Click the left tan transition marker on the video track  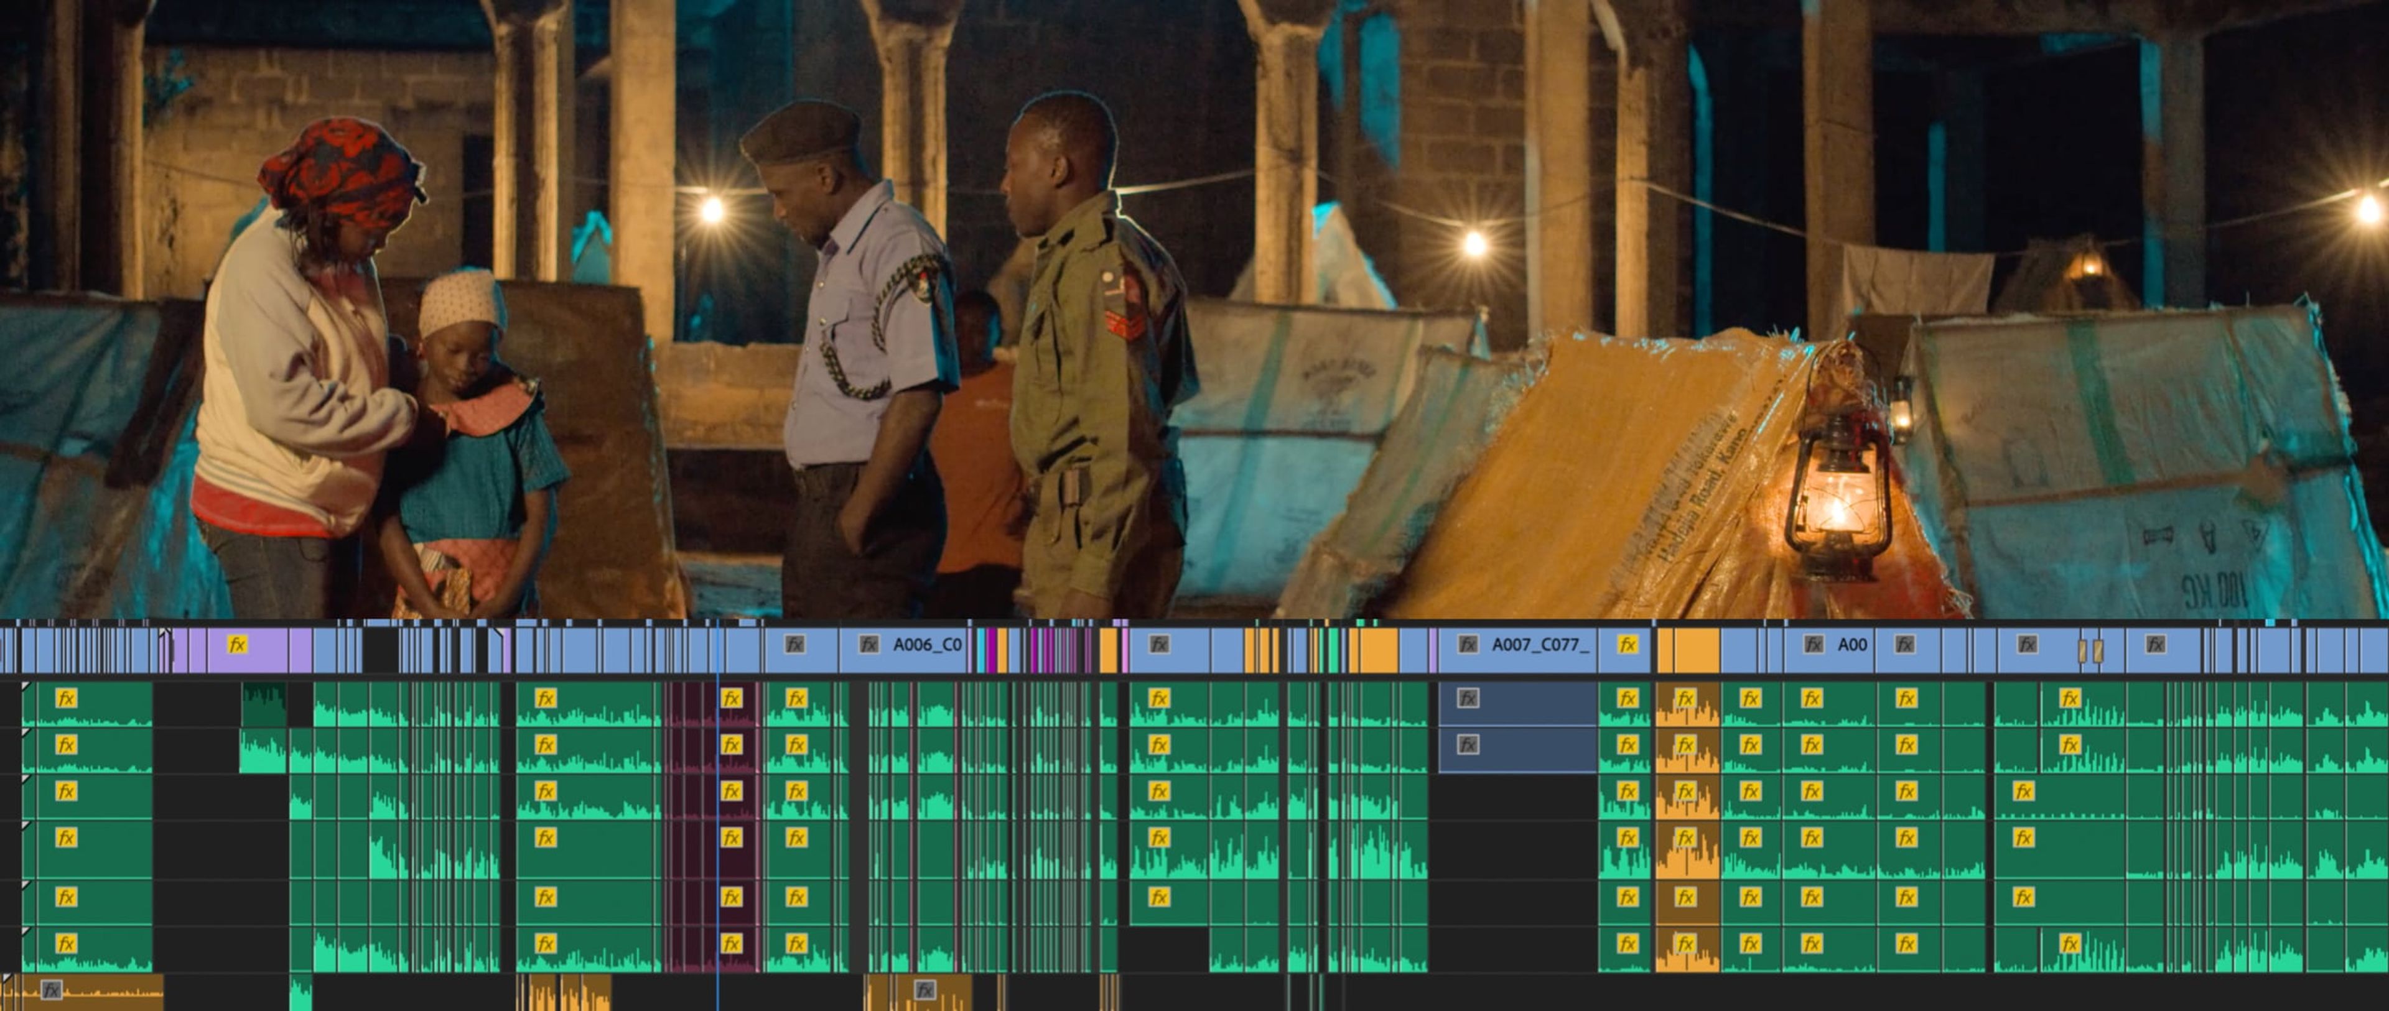click(2082, 652)
